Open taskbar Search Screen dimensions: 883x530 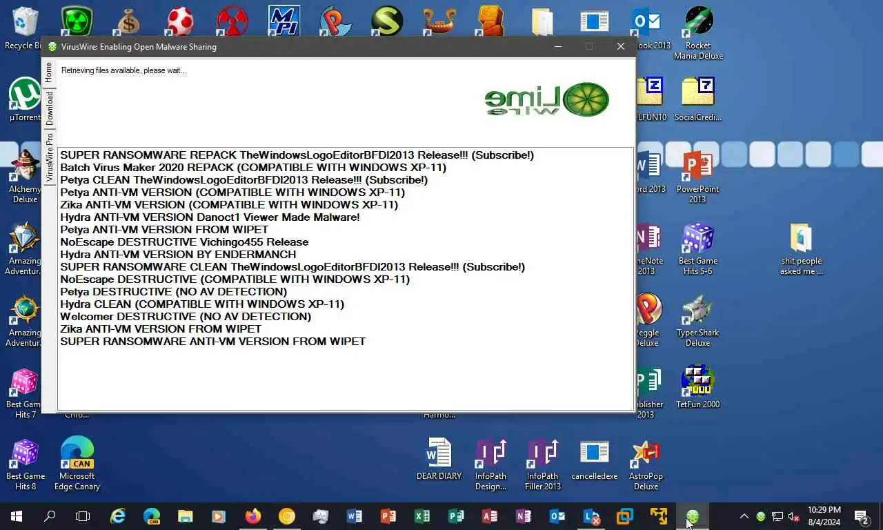point(50,516)
